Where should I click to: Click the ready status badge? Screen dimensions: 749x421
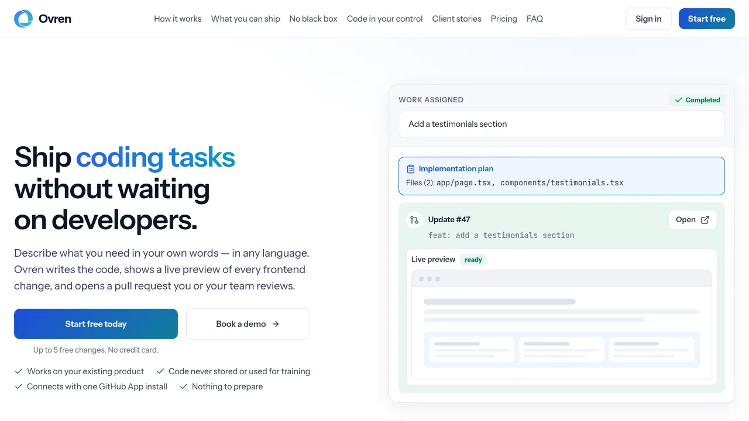coord(473,260)
